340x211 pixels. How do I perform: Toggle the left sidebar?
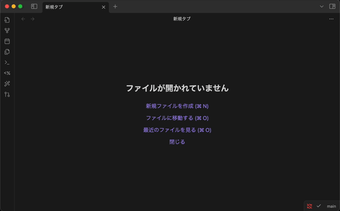34,6
